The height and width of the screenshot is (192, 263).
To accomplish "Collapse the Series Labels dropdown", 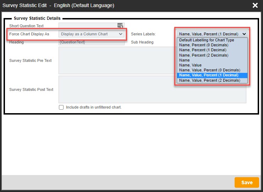I will pyautogui.click(x=212, y=34).
